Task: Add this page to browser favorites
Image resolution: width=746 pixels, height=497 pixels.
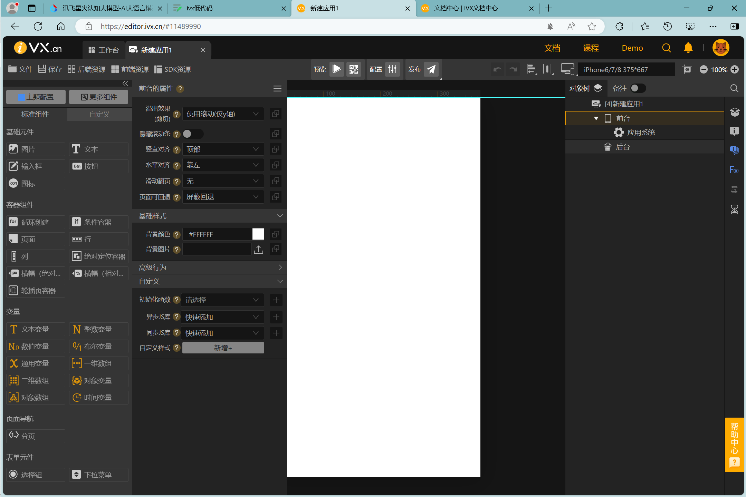Action: (x=592, y=26)
